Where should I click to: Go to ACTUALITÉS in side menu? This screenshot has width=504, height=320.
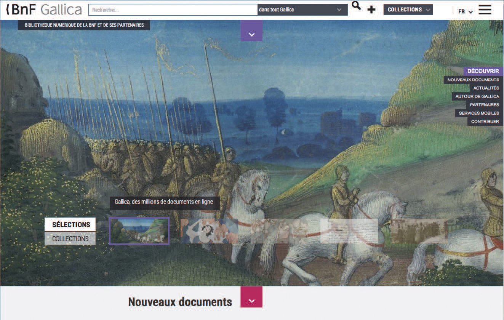point(486,88)
